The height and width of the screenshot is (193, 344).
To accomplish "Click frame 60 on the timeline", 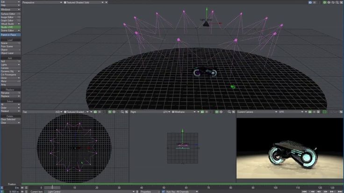I will (x=186, y=188).
